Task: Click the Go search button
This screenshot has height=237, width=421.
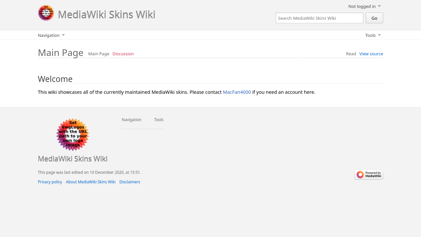Action: pos(374,18)
